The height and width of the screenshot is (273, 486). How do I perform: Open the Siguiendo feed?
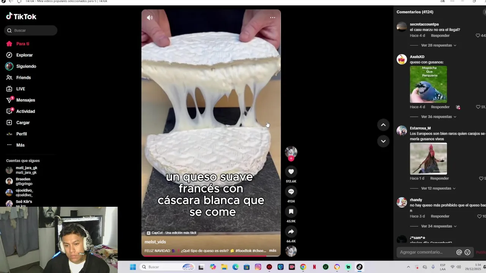(x=21, y=66)
